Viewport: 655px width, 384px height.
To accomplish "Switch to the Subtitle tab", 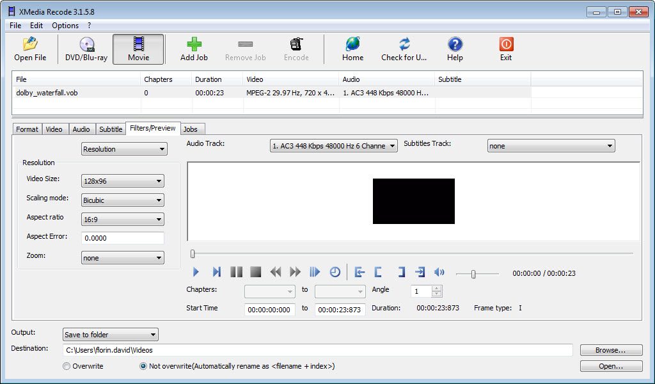I will [111, 129].
